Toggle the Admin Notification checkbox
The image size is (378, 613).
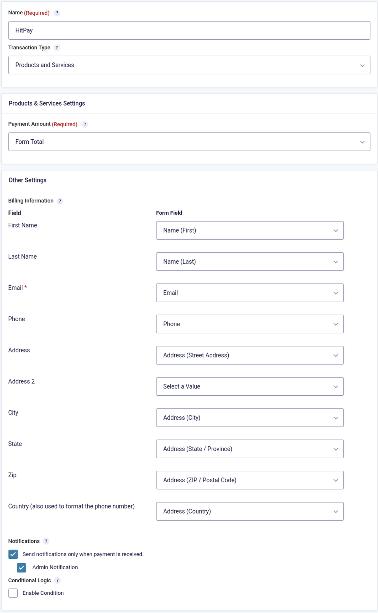coord(22,567)
